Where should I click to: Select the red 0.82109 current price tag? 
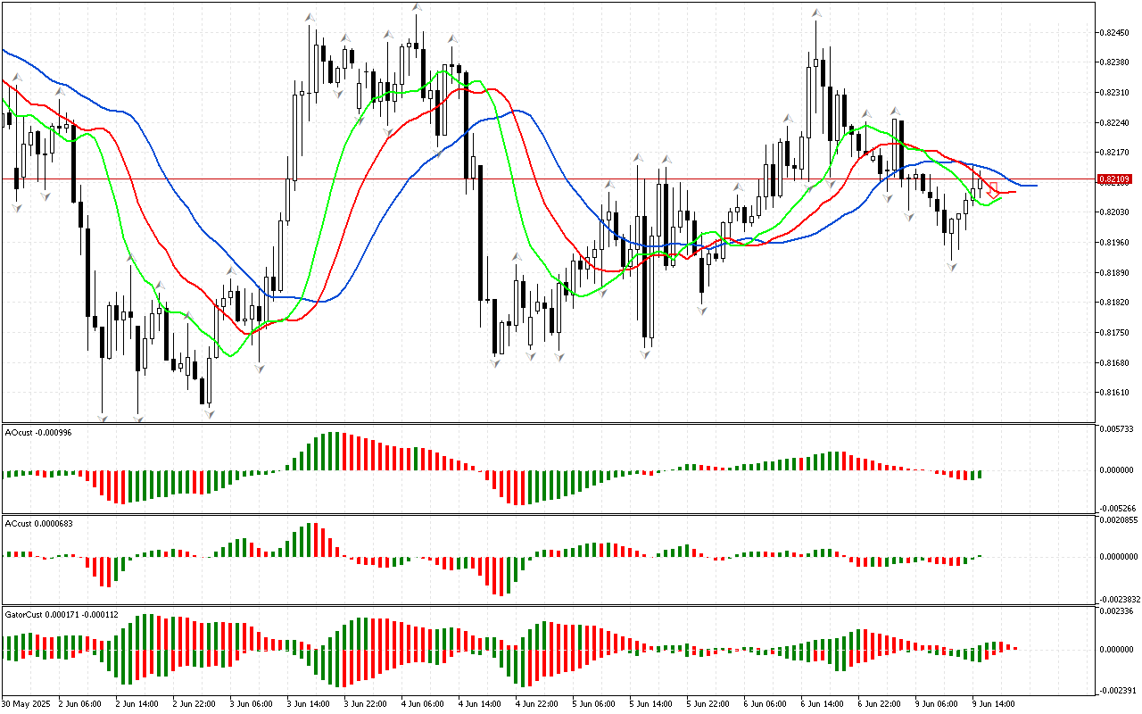tap(1114, 179)
